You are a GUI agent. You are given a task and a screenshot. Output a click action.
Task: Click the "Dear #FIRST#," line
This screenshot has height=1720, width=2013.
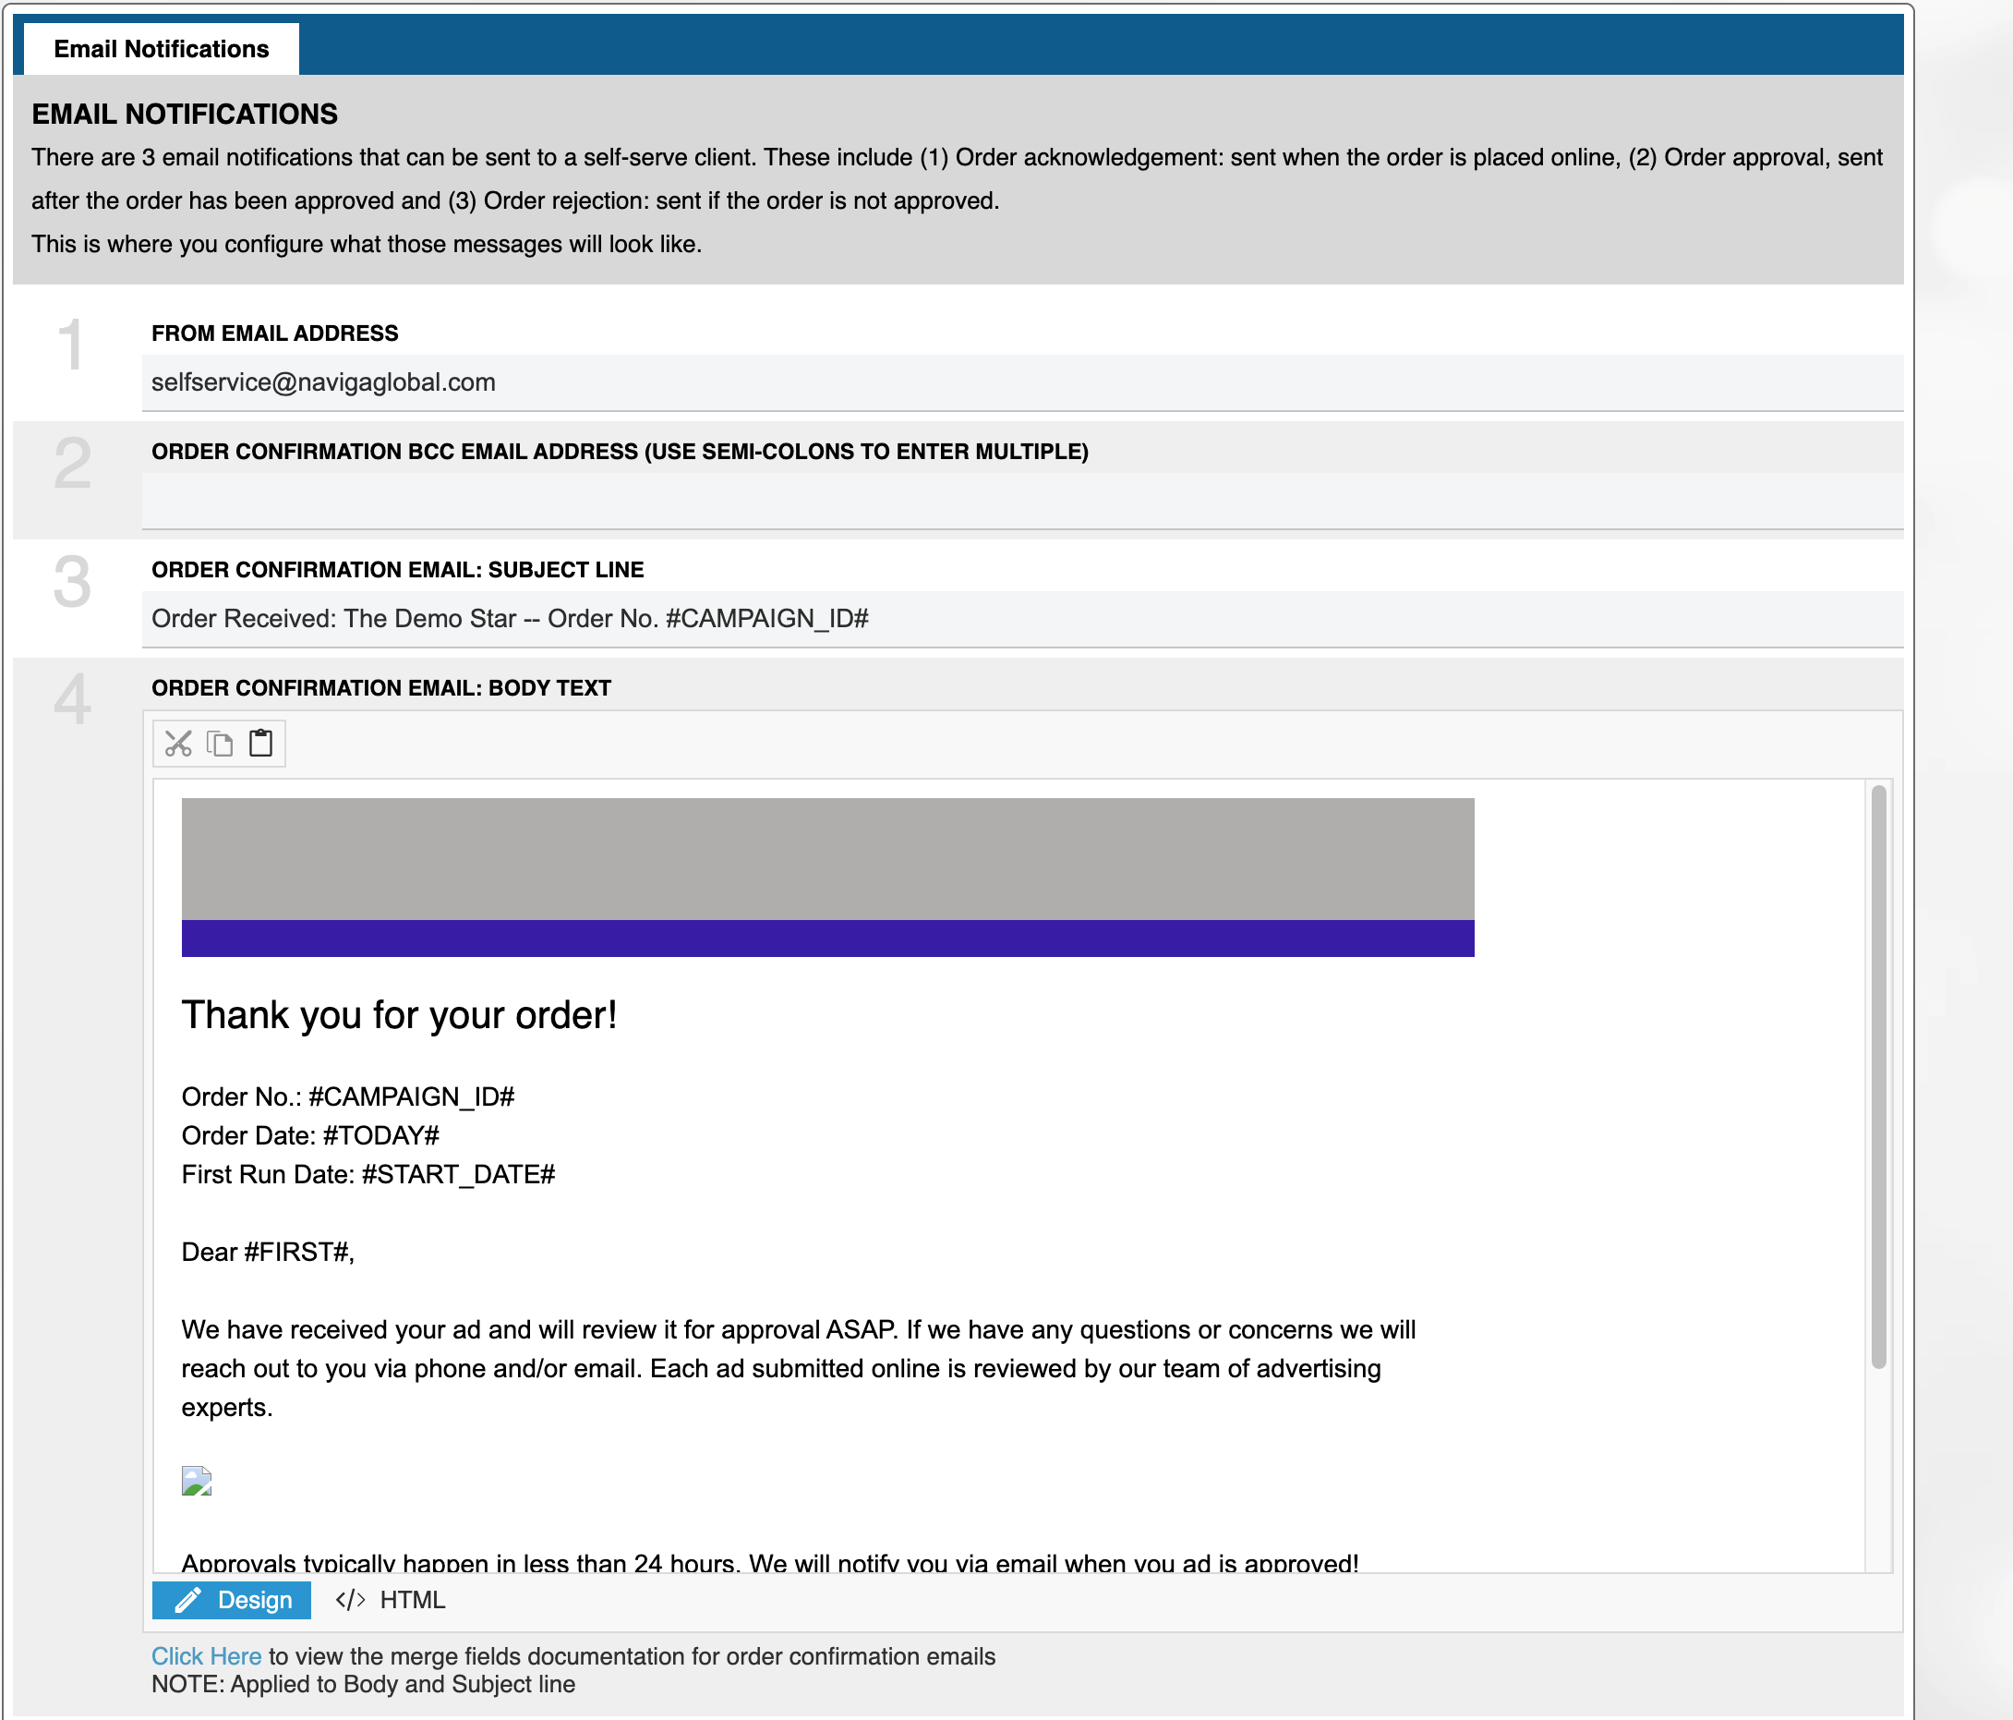(x=268, y=1252)
